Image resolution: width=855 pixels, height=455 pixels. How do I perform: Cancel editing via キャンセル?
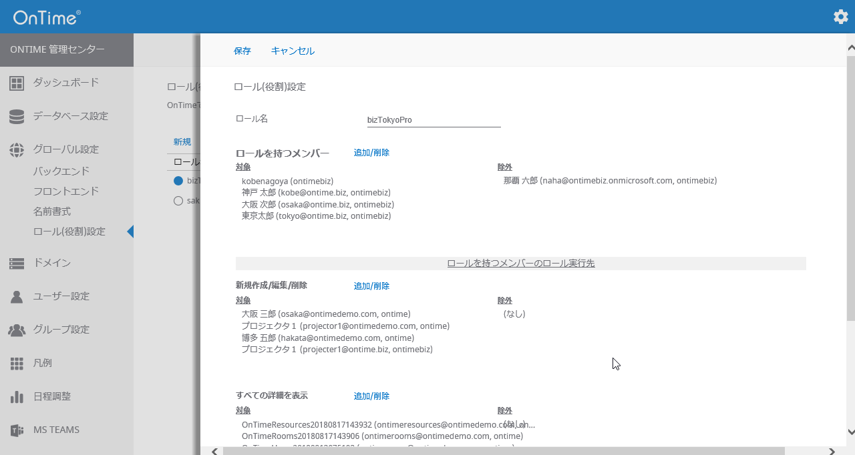tap(292, 51)
